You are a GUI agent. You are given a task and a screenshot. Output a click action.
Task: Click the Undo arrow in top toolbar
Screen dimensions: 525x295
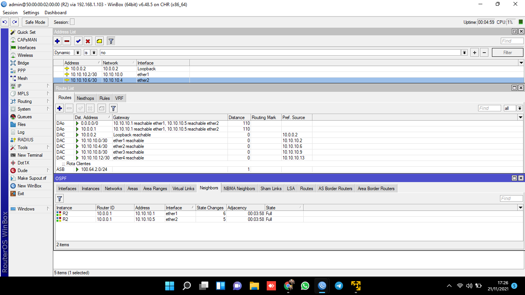coord(5,22)
